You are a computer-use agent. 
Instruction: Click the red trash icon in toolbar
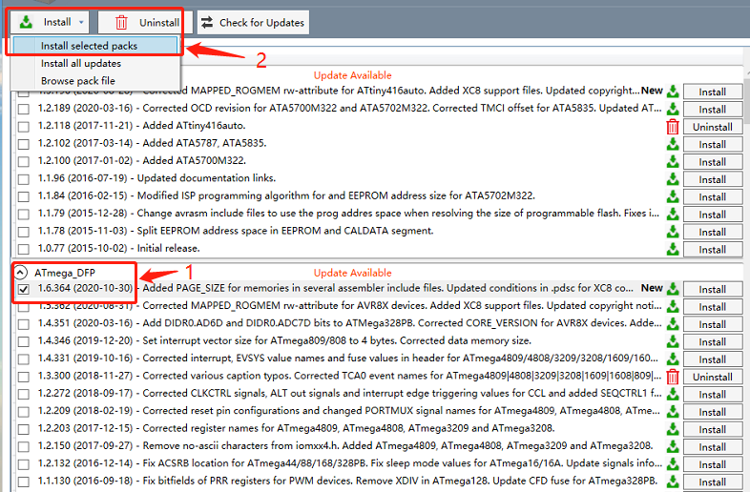click(x=121, y=23)
